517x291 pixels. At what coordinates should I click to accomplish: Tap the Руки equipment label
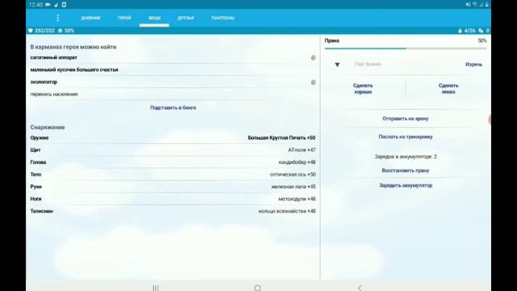coord(36,187)
